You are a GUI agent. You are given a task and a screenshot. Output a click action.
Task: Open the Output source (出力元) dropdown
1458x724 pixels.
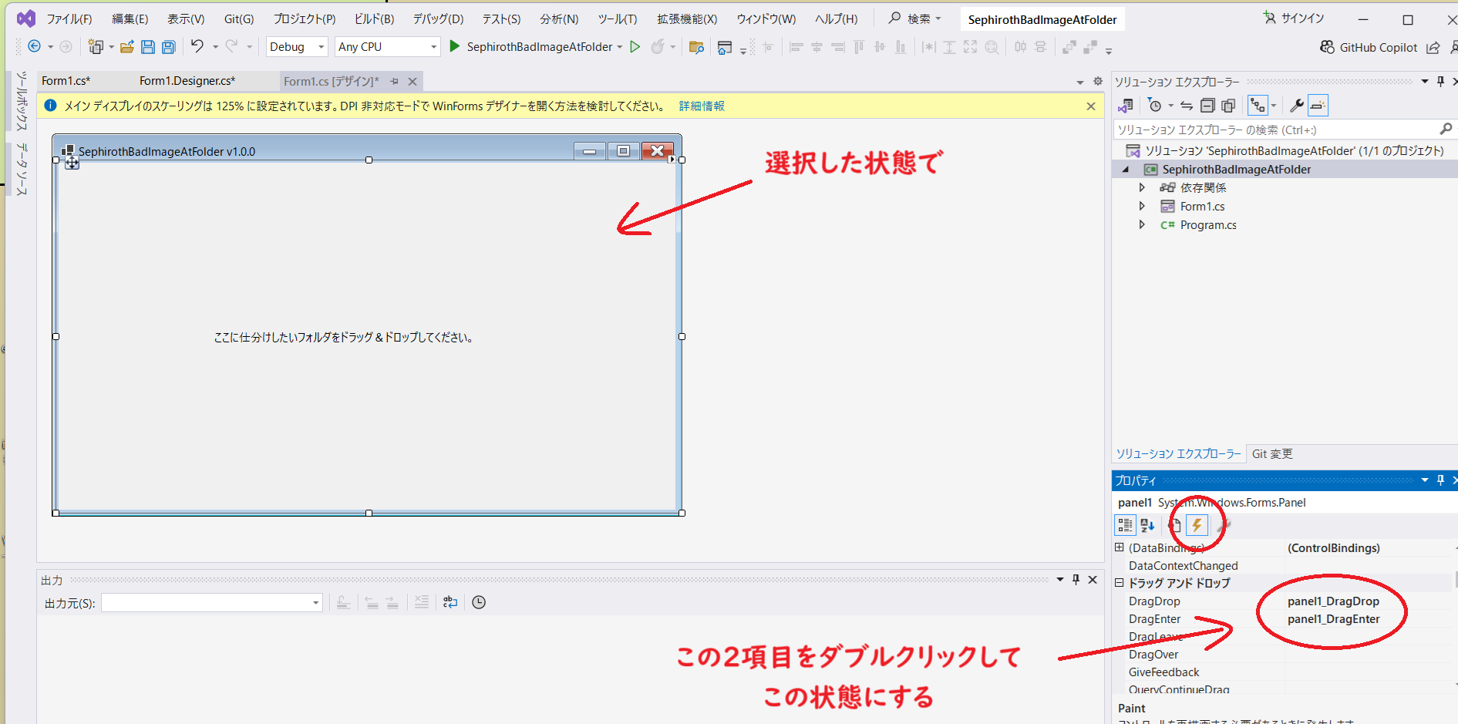pos(212,603)
